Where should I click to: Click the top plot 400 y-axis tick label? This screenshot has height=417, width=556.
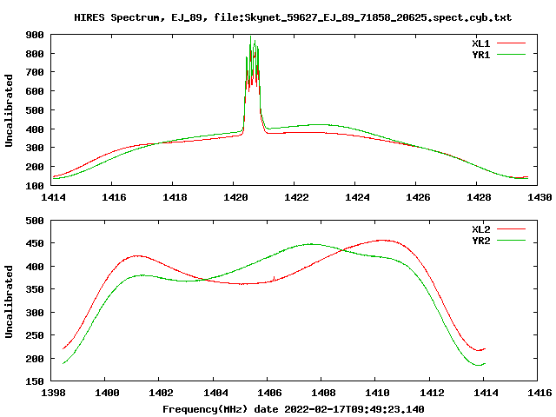[35, 129]
